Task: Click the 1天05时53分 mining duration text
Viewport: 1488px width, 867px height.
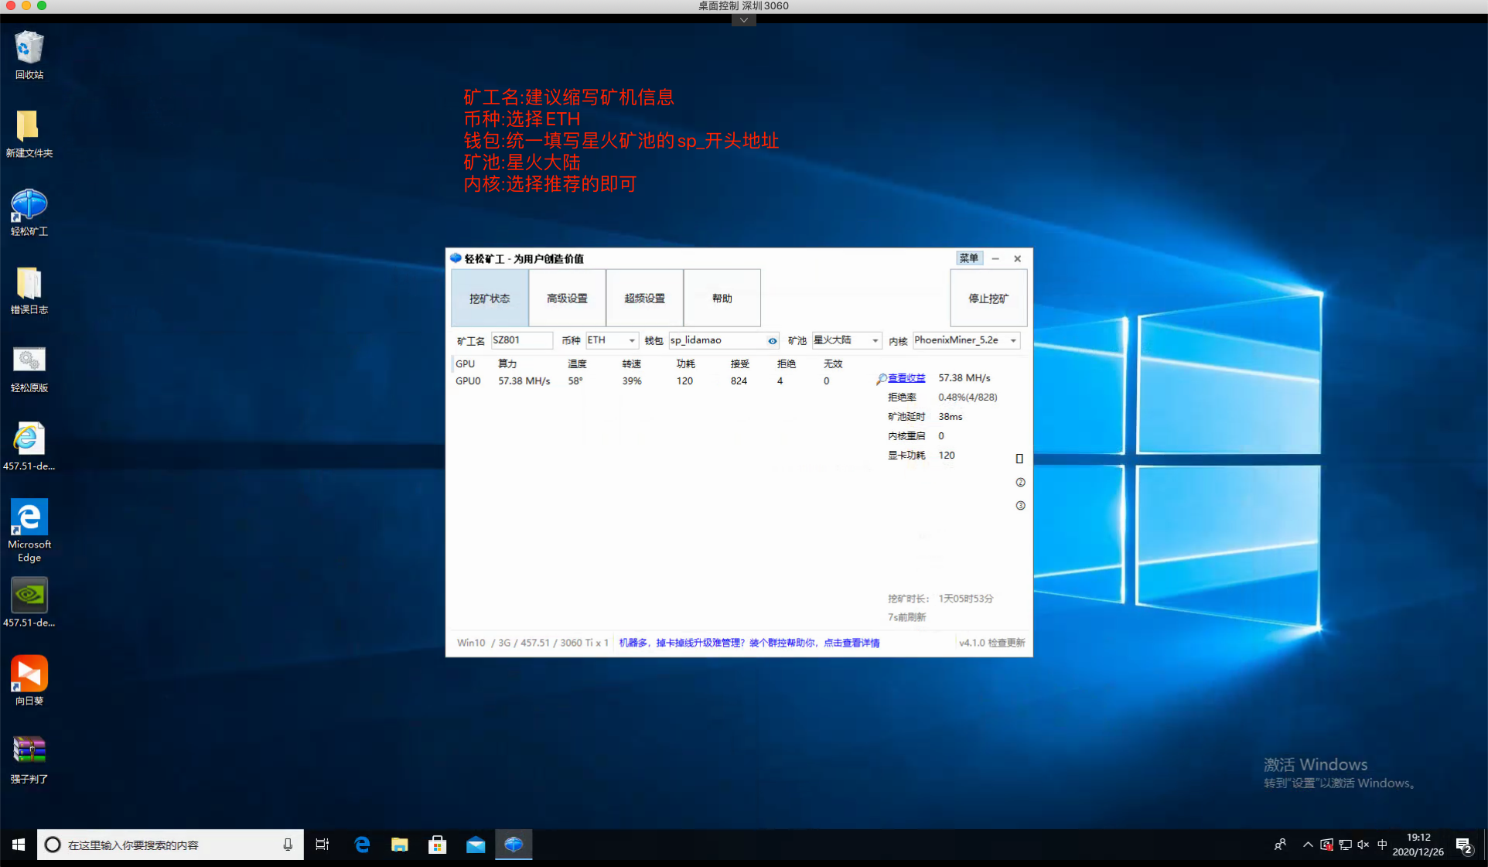Action: (966, 599)
